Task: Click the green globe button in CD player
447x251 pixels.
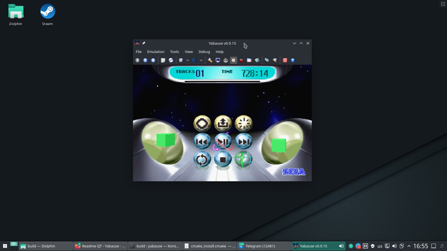Action: coord(244,160)
